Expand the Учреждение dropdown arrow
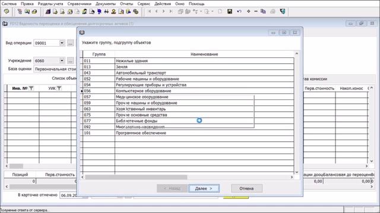 62,60
